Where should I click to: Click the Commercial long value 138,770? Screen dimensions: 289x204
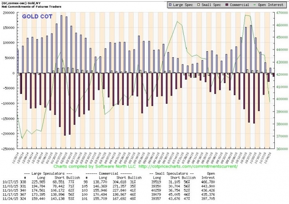click(100, 182)
